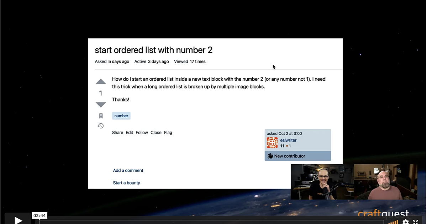Open the 'number' tag
The image size is (427, 224).
click(x=121, y=116)
